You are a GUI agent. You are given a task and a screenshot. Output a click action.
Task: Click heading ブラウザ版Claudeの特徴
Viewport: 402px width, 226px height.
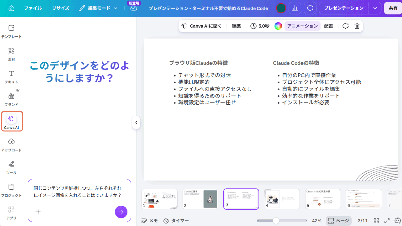tap(199, 63)
